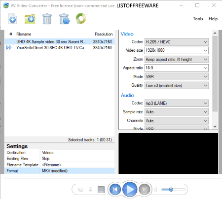Open the Zoom keep aspect ratio dropdown
Viewport: 222px width, 199px height.
pos(177,59)
